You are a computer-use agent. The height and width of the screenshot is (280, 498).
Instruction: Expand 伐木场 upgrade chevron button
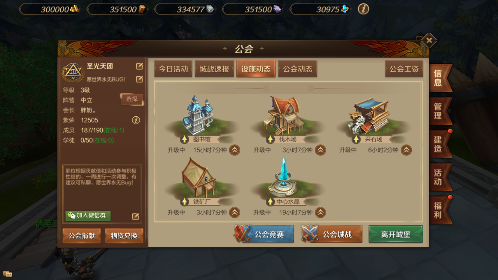click(320, 150)
